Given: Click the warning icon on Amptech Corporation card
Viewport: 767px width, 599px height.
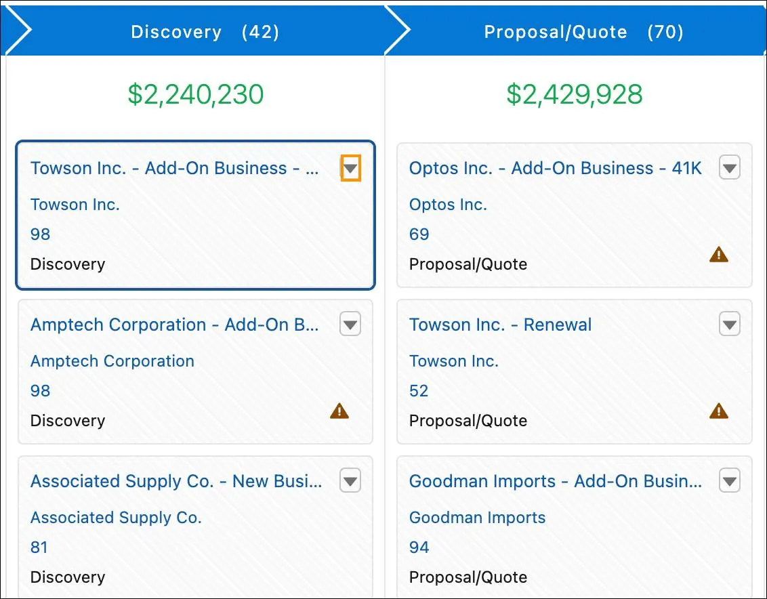Looking at the screenshot, I should click(339, 411).
